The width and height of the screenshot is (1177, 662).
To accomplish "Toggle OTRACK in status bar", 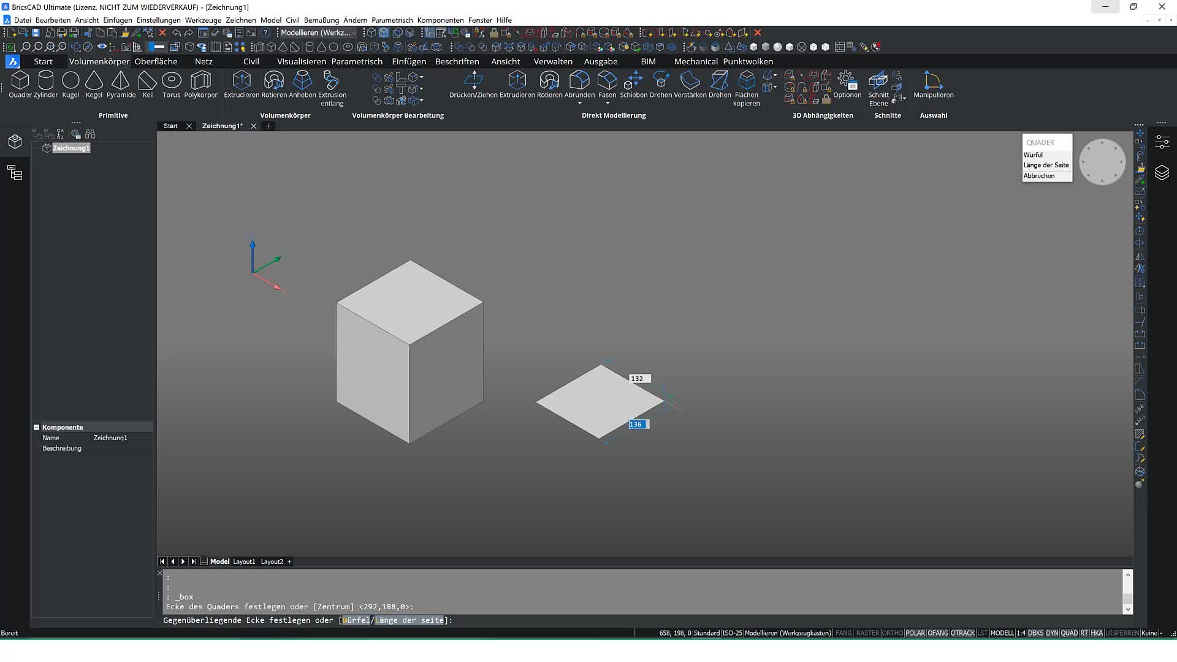I will tap(962, 633).
